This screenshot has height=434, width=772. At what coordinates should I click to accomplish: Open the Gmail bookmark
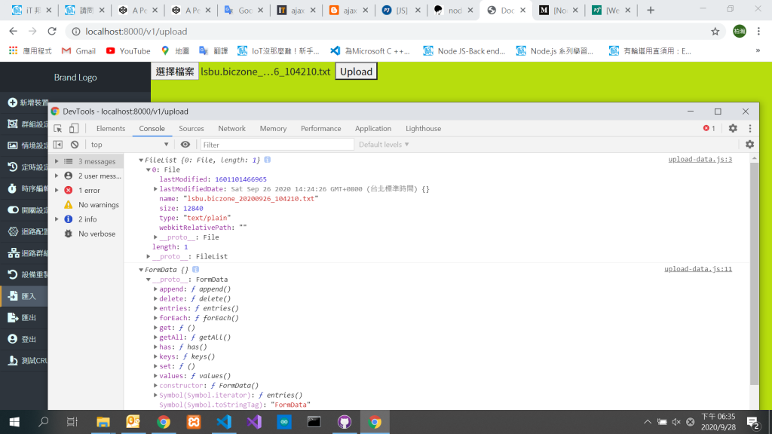tap(78, 51)
